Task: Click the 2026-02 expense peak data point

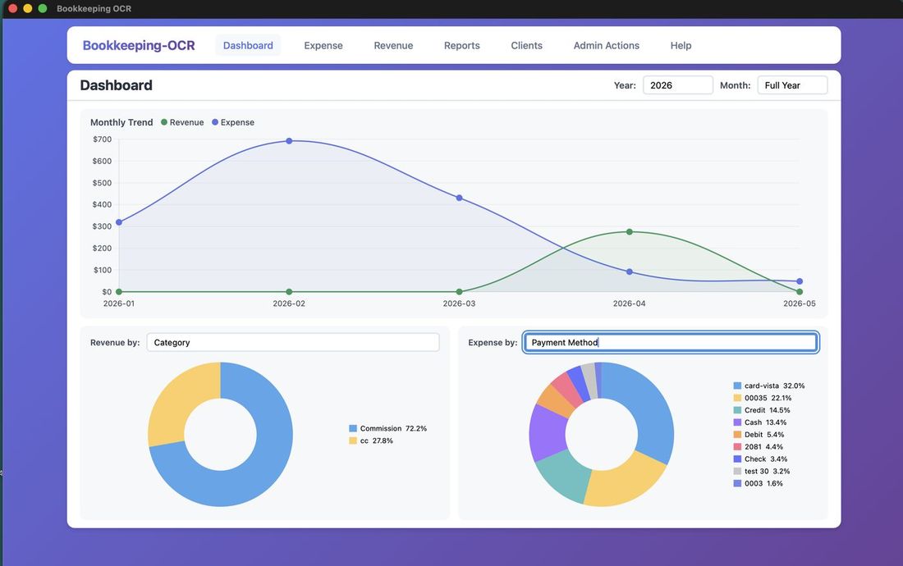Action: 288,140
